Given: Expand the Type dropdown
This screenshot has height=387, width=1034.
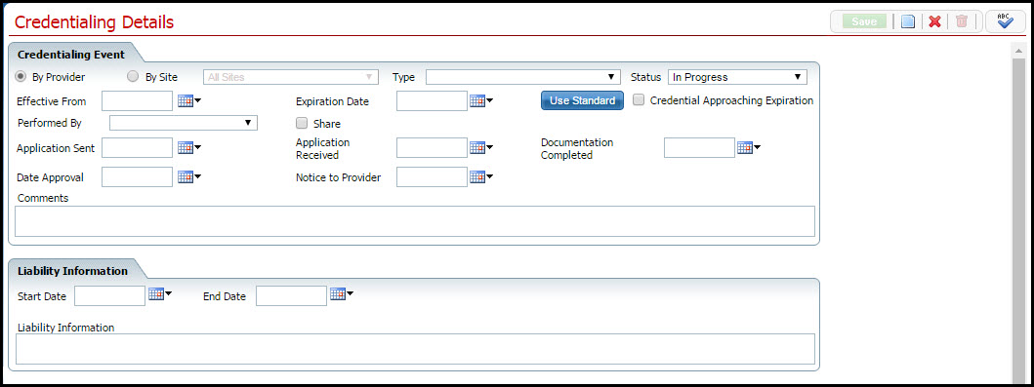Looking at the screenshot, I should [523, 77].
